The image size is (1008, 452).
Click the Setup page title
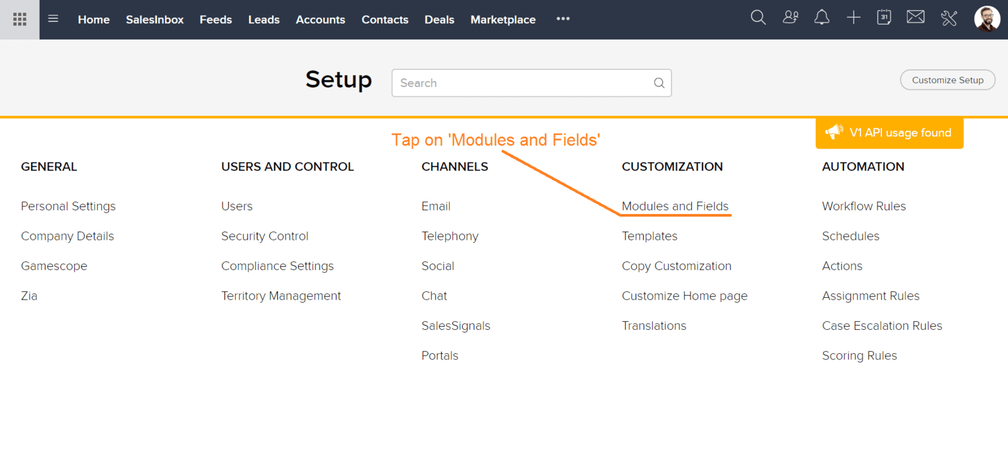[339, 80]
